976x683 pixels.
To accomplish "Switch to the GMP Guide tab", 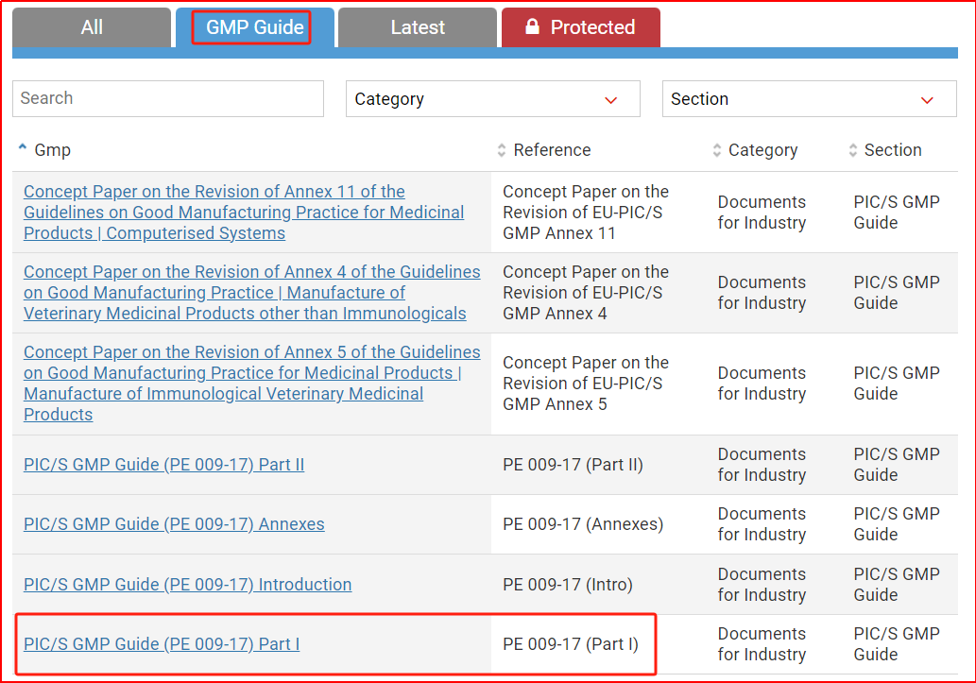I will coord(254,27).
